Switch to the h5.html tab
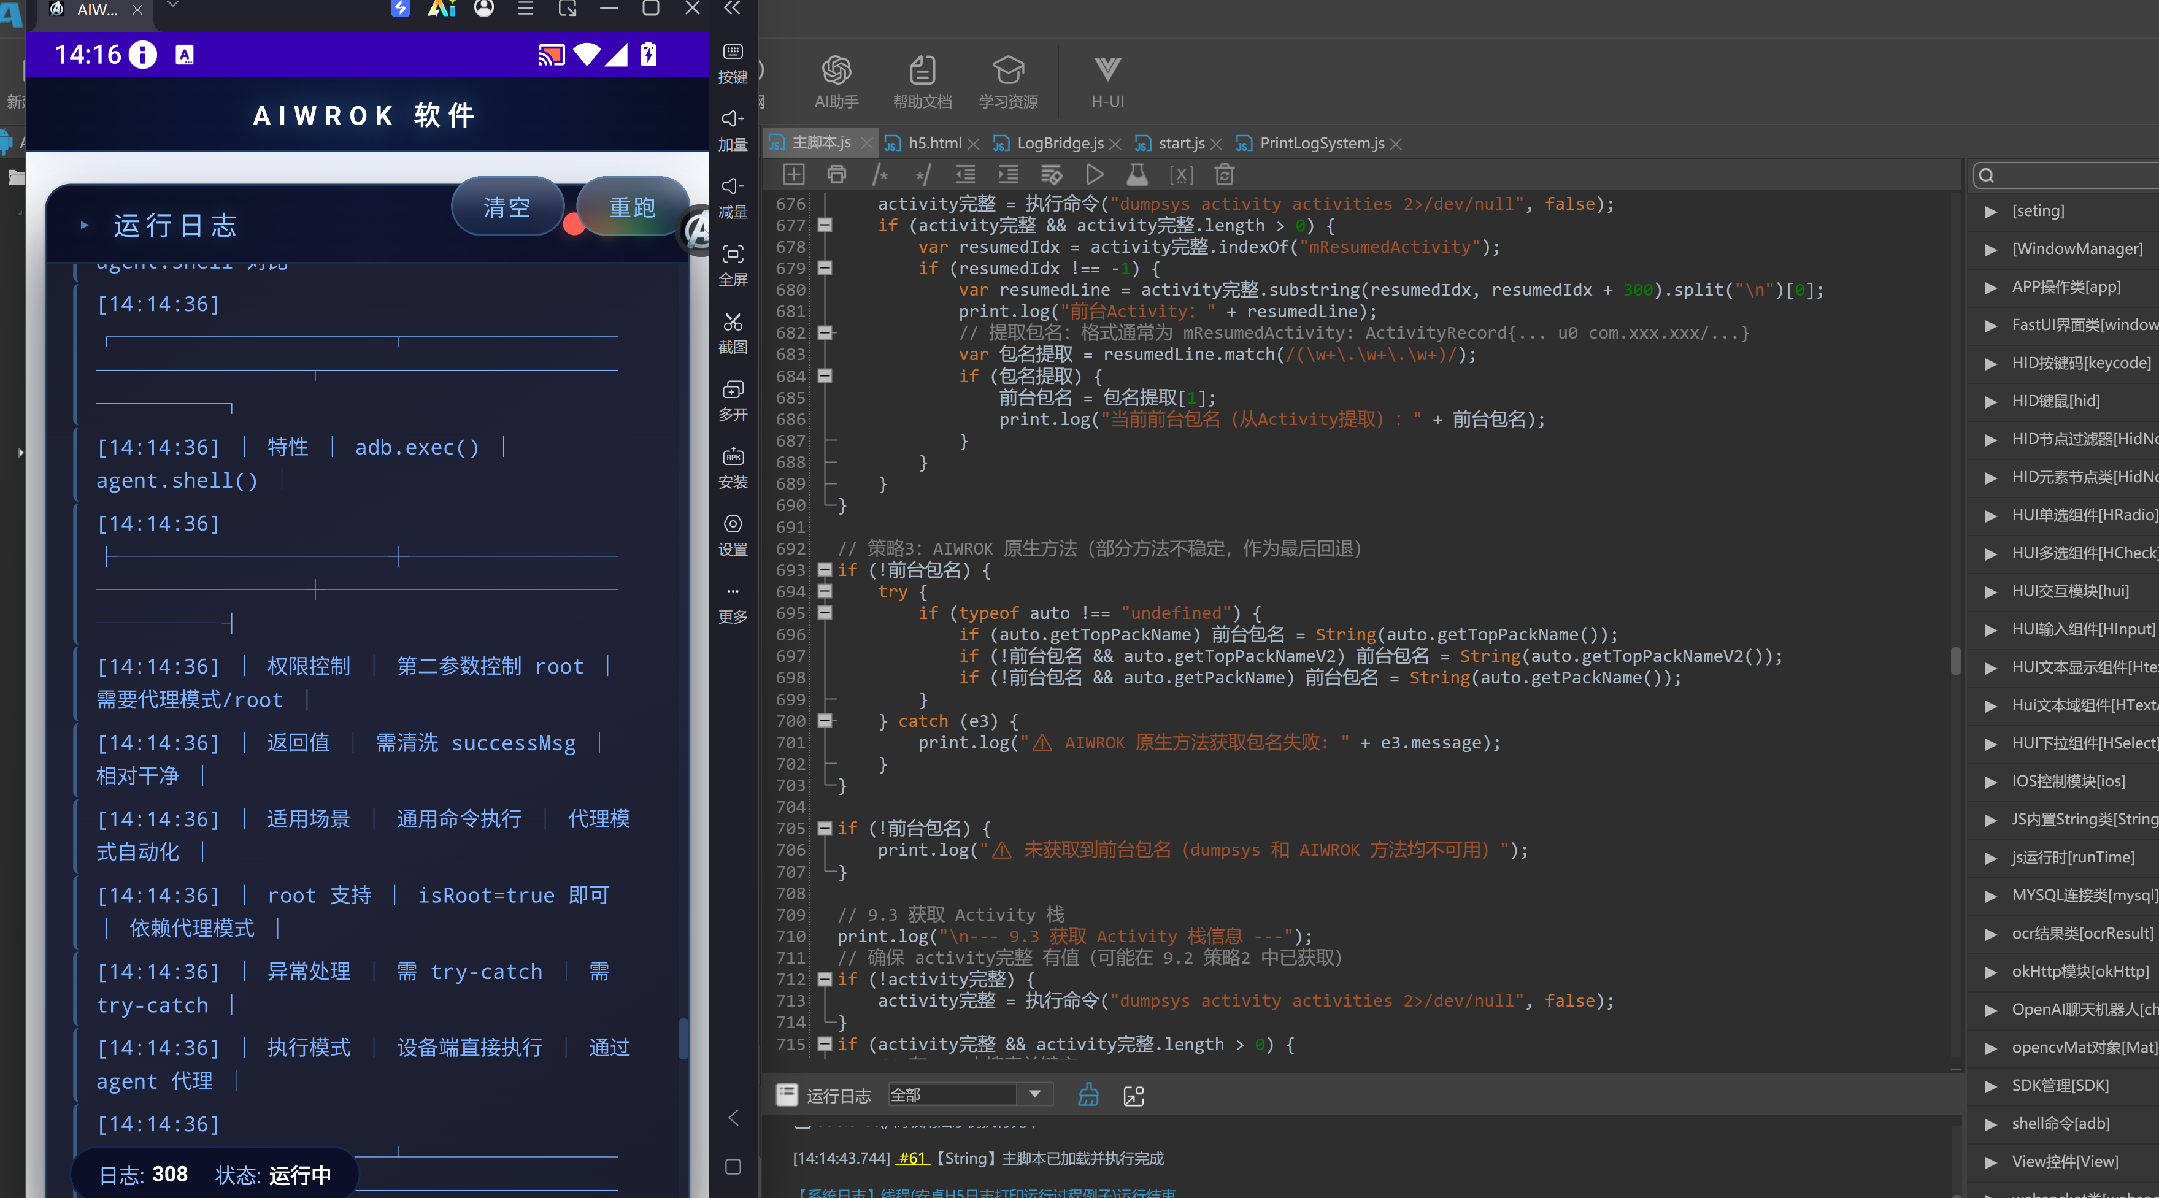This screenshot has height=1198, width=2159. tap(934, 142)
